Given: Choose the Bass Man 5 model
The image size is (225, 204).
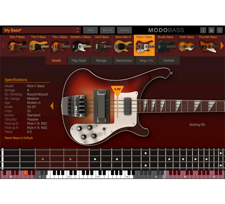Looking at the screenshot, I should pyautogui.click(x=123, y=45).
